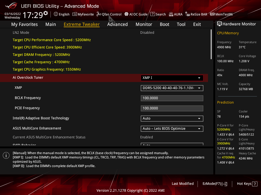This screenshot has height=195, width=261.
Task: Launch AI OC Guide icon
Action: 126,14
